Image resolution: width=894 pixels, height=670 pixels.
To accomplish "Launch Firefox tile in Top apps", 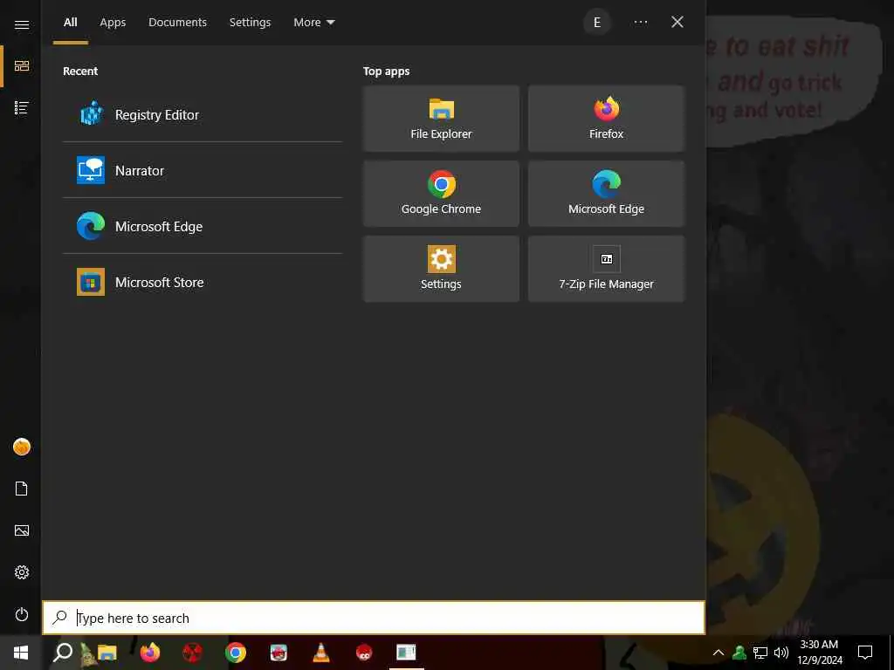I will [x=606, y=119].
